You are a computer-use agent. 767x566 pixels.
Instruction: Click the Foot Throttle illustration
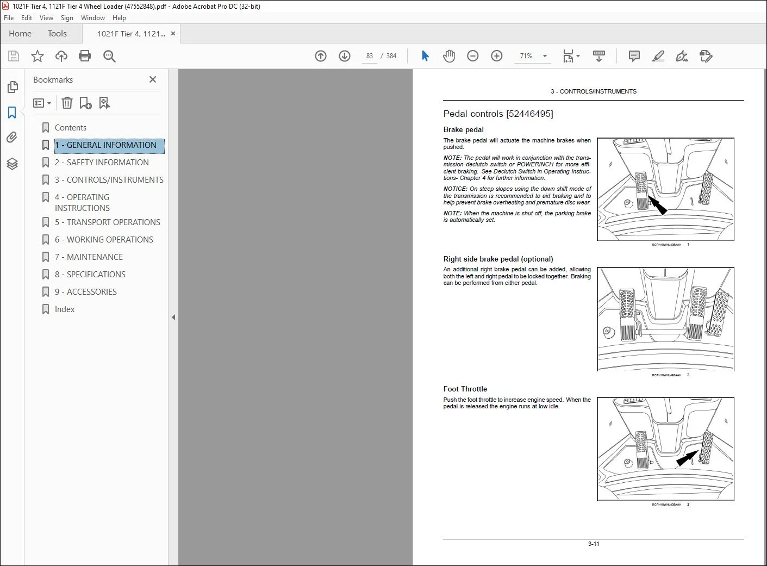(x=665, y=449)
